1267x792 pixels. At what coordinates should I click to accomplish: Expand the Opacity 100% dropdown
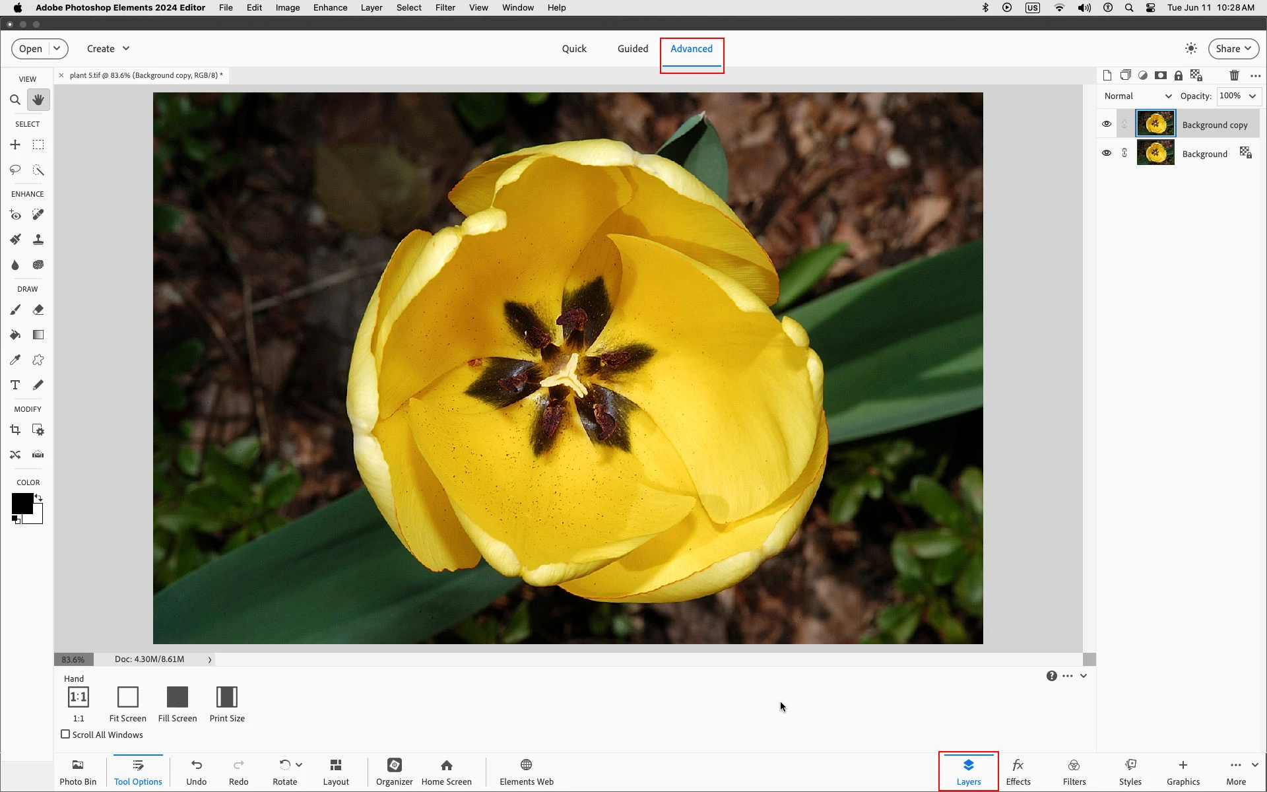point(1252,96)
